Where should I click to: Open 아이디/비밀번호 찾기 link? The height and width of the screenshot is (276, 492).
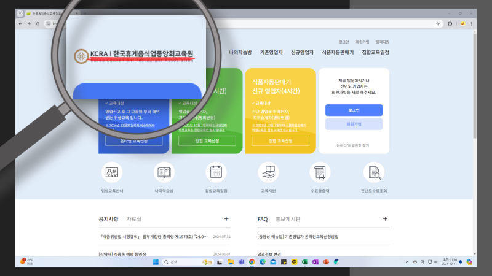(x=353, y=145)
